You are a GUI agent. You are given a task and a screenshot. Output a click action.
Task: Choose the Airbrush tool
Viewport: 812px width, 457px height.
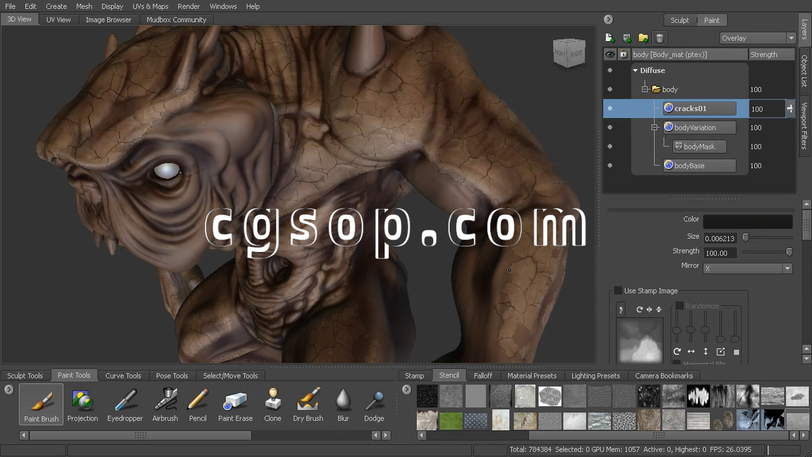pyautogui.click(x=165, y=404)
